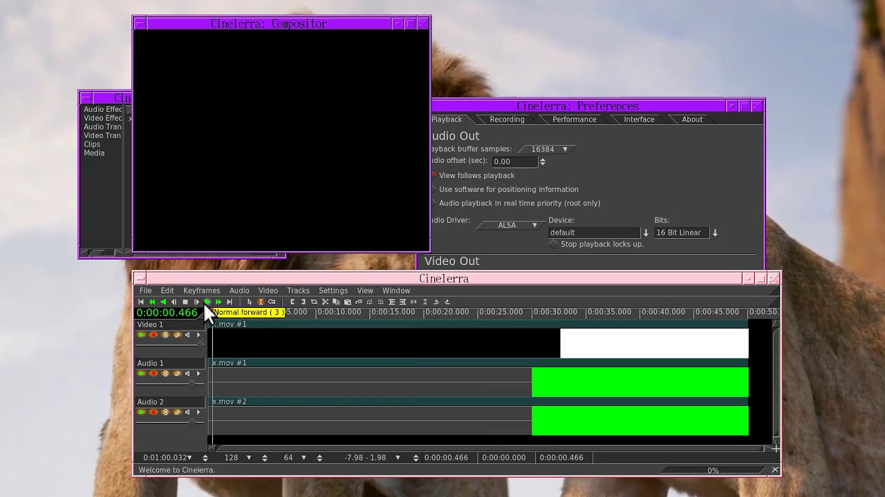Open the Keyframes menu
This screenshot has height=497, width=885.
tap(201, 291)
